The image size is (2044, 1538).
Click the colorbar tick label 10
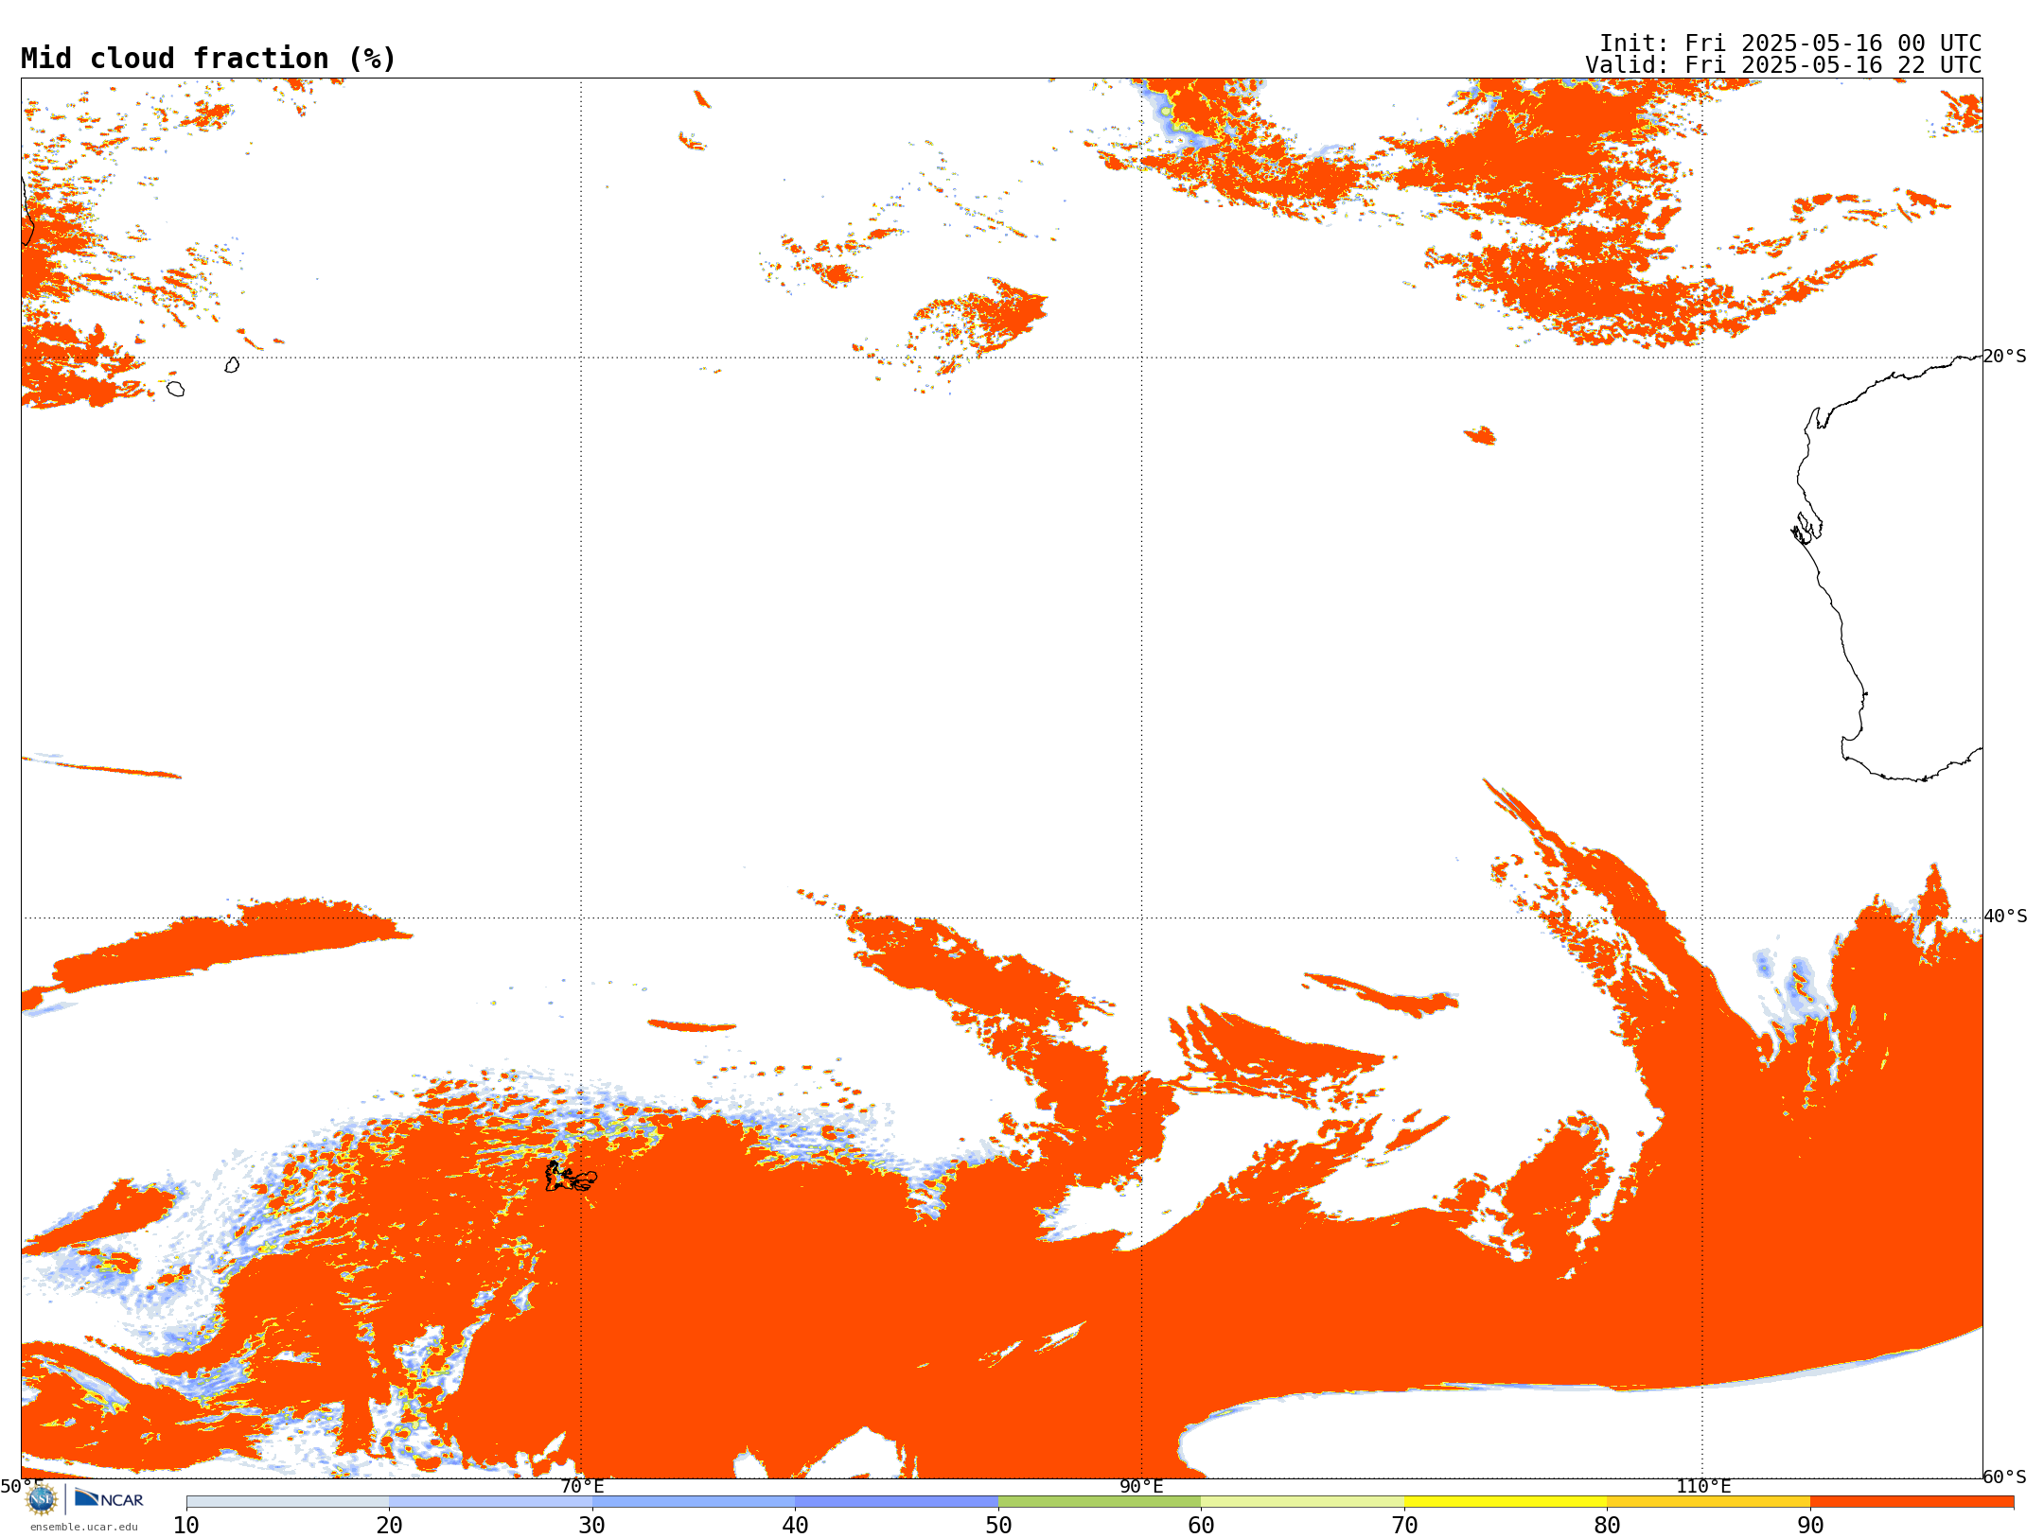pyautogui.click(x=186, y=1526)
